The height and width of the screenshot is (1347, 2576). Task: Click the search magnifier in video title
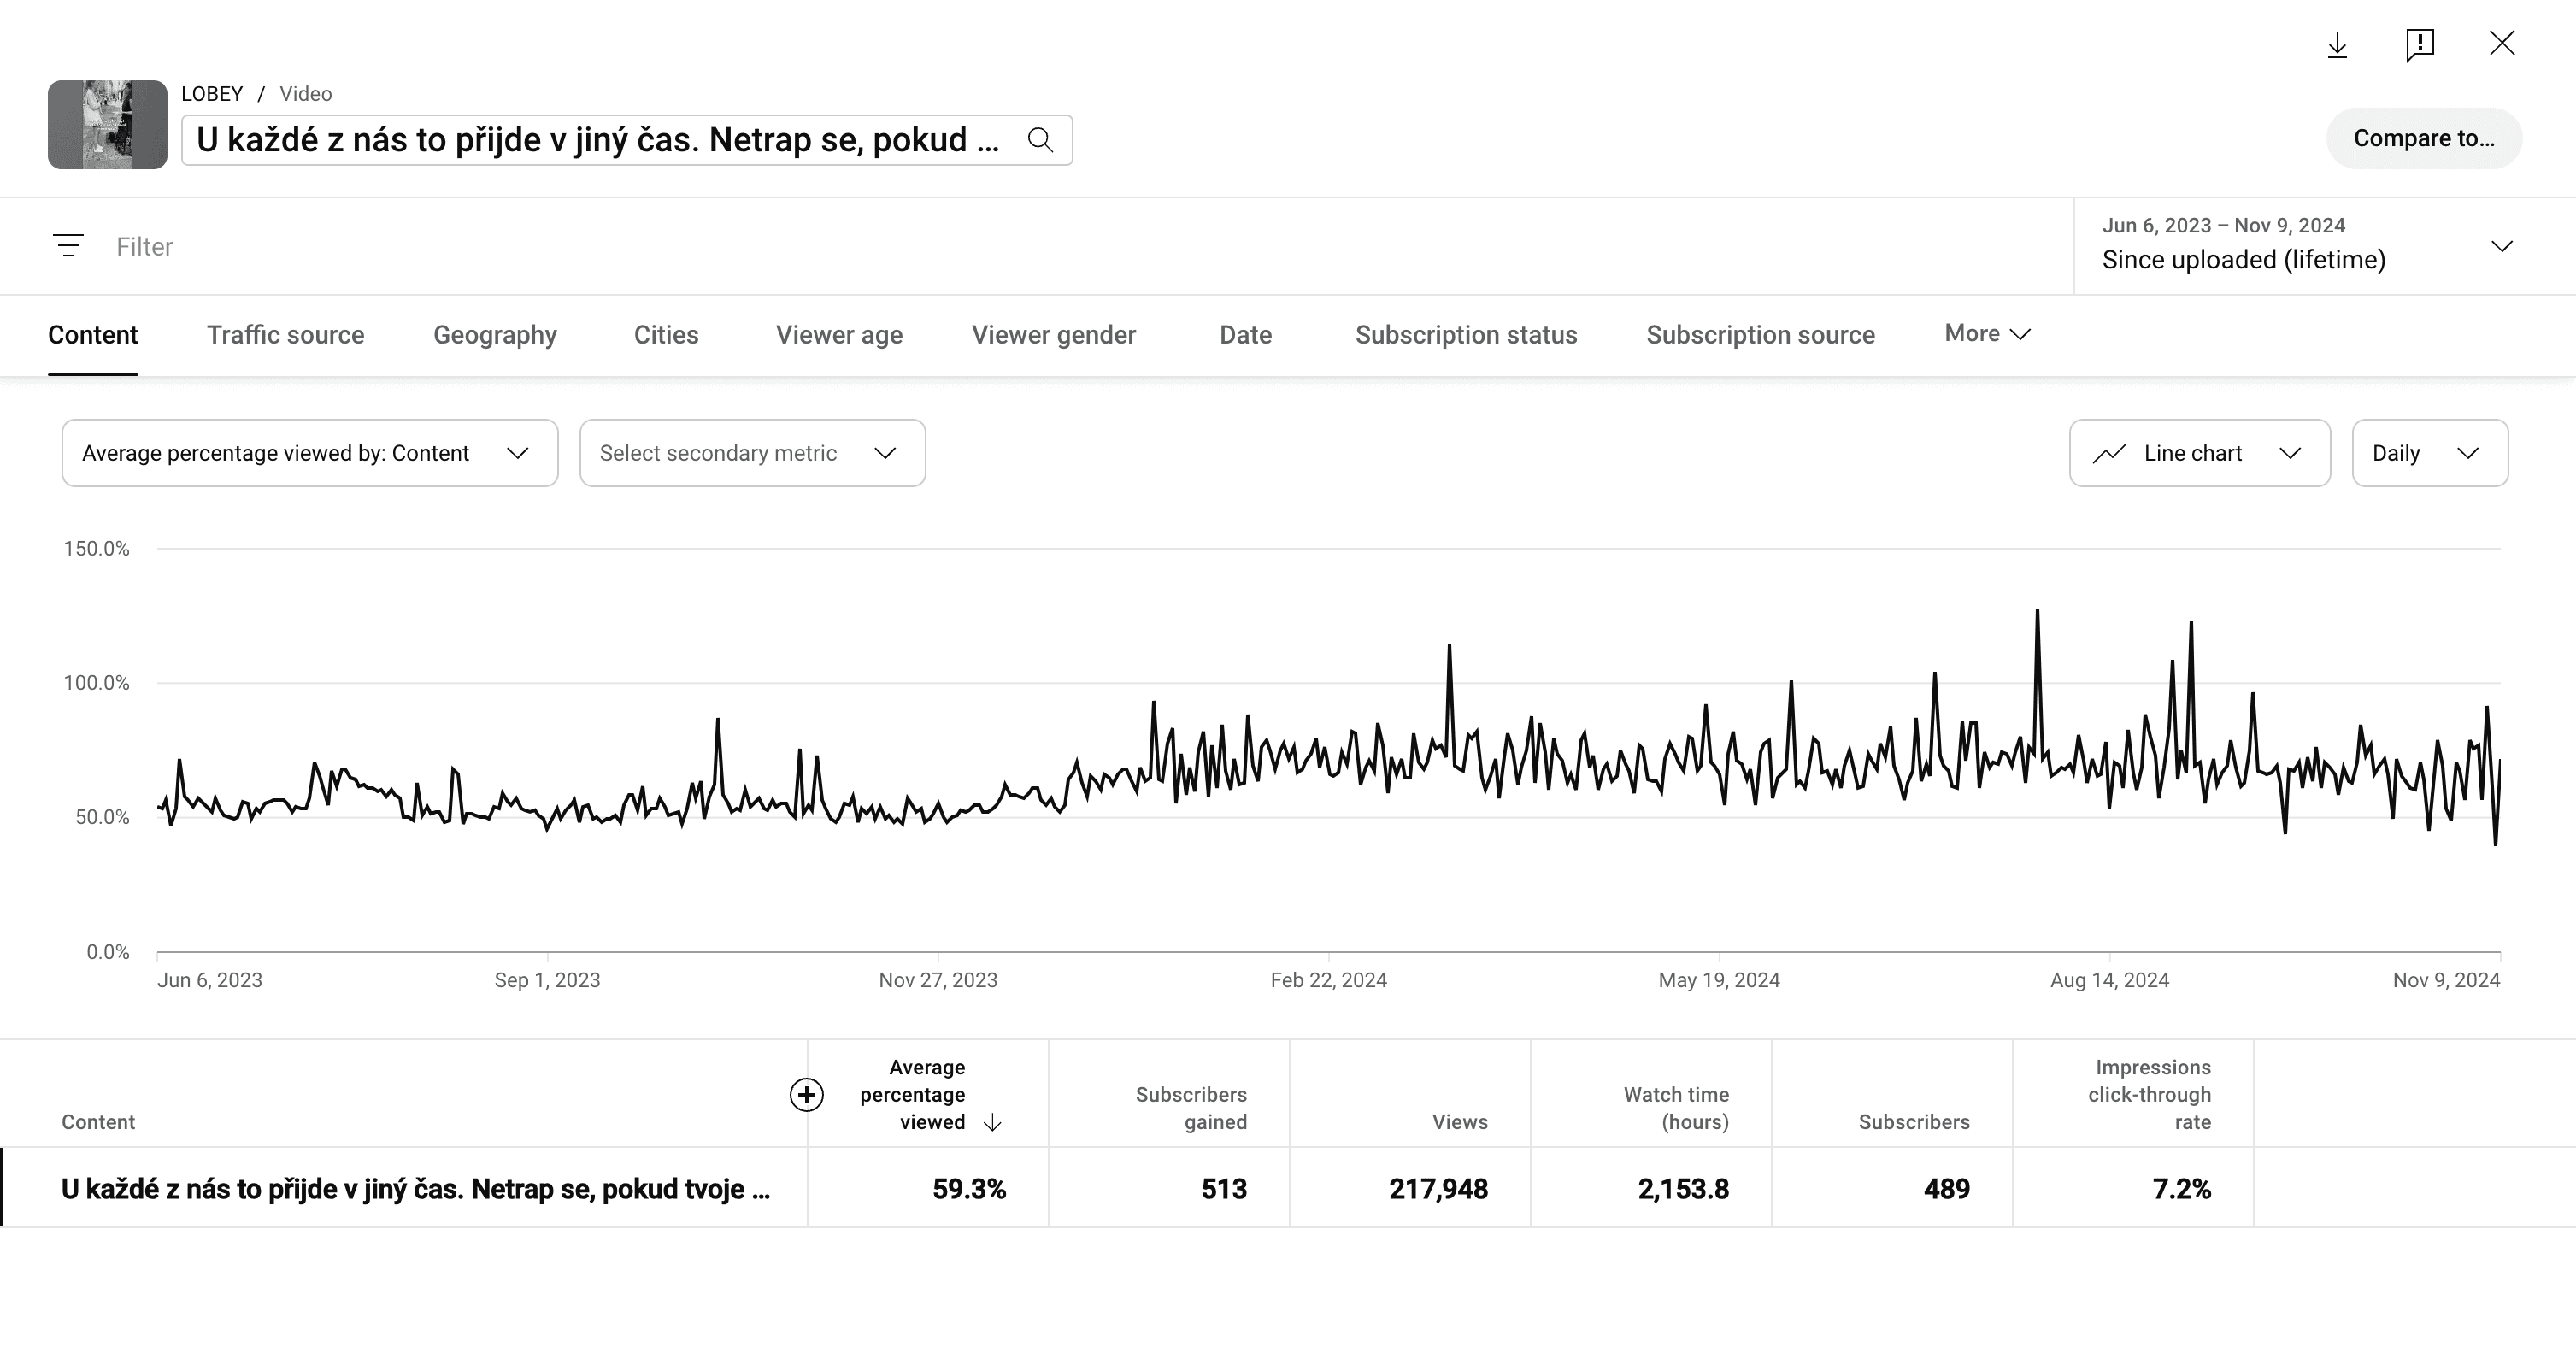[x=1040, y=140]
